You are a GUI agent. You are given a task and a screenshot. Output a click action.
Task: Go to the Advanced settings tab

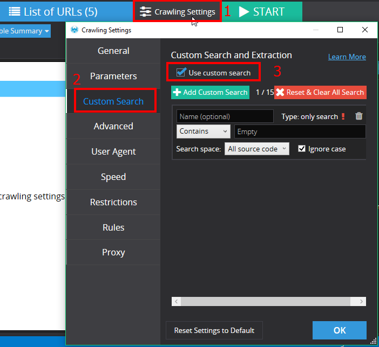coord(113,126)
